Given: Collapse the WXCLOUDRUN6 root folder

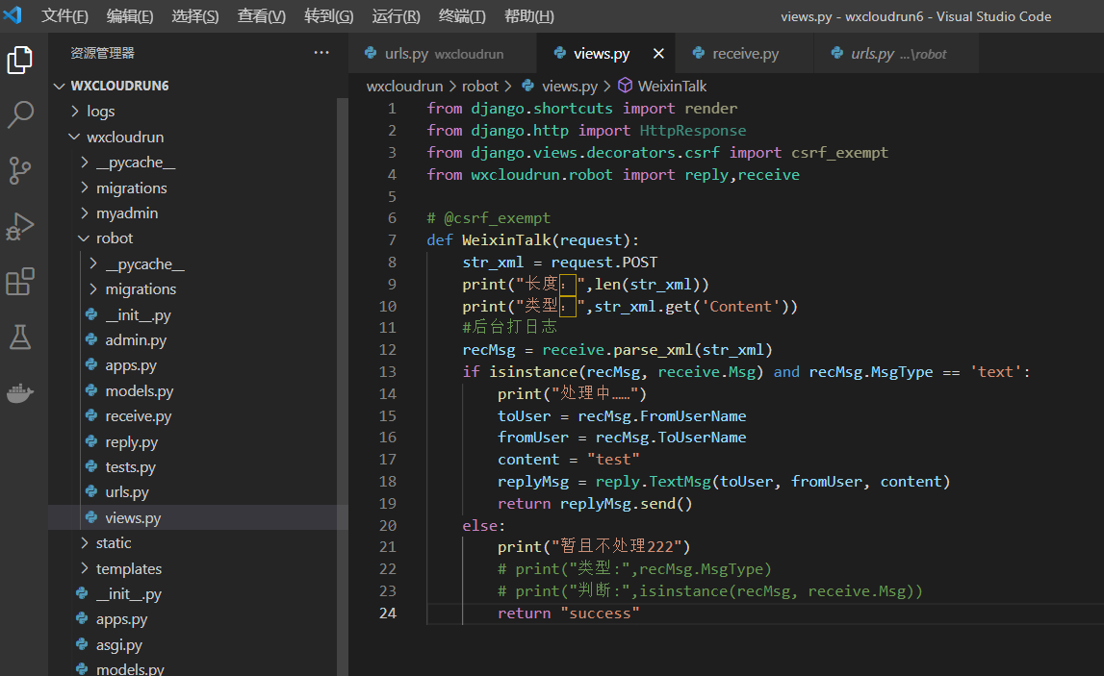Looking at the screenshot, I should tap(60, 86).
